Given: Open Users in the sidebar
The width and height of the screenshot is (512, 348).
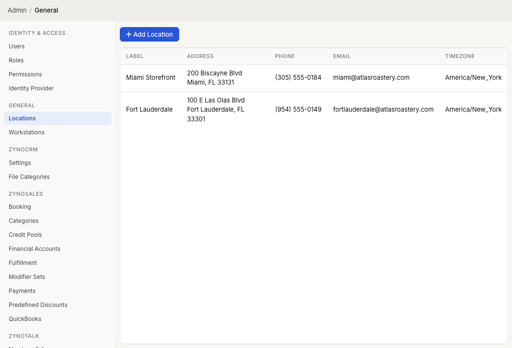Looking at the screenshot, I should pos(58,46).
